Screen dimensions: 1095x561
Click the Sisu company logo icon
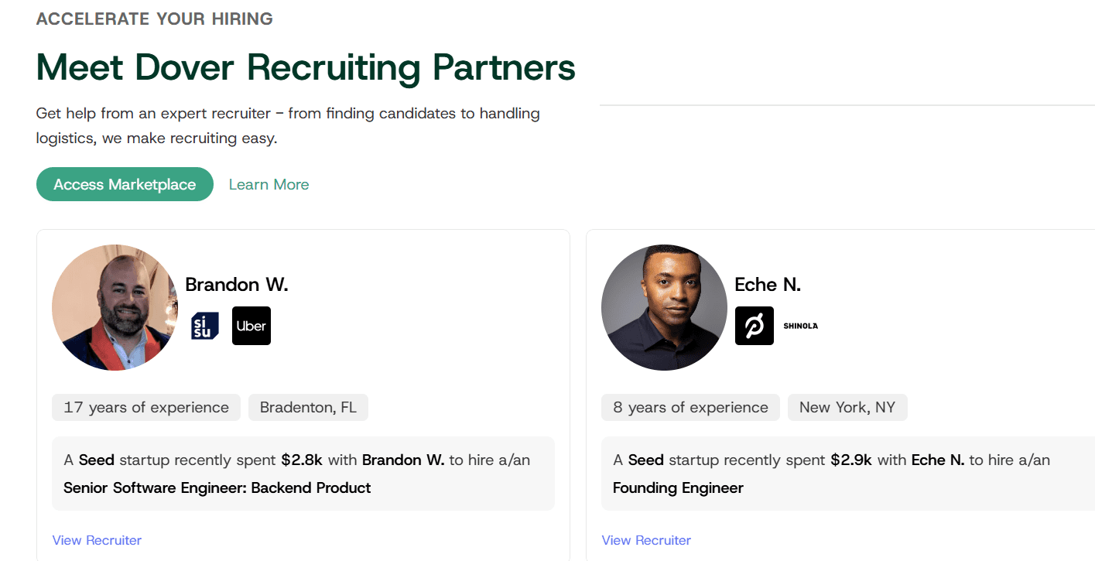point(205,326)
